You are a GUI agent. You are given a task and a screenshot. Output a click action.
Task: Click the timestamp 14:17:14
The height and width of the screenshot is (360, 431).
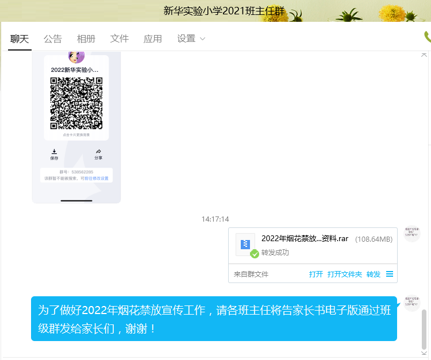215,219
